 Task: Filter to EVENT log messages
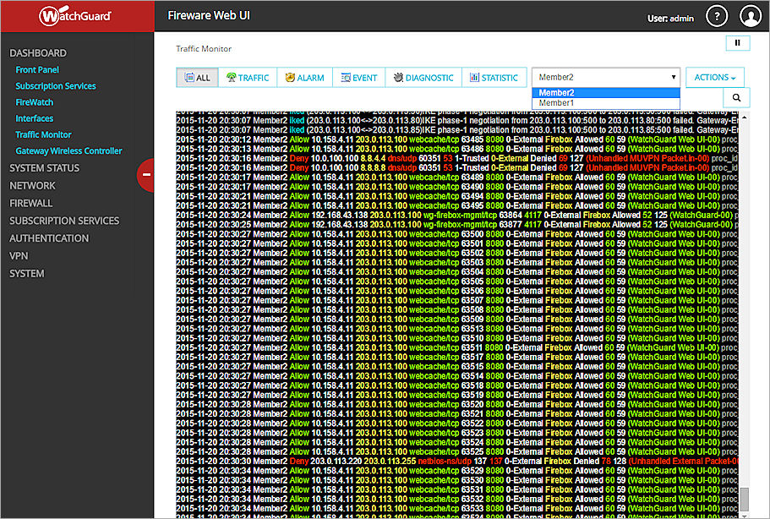[359, 78]
